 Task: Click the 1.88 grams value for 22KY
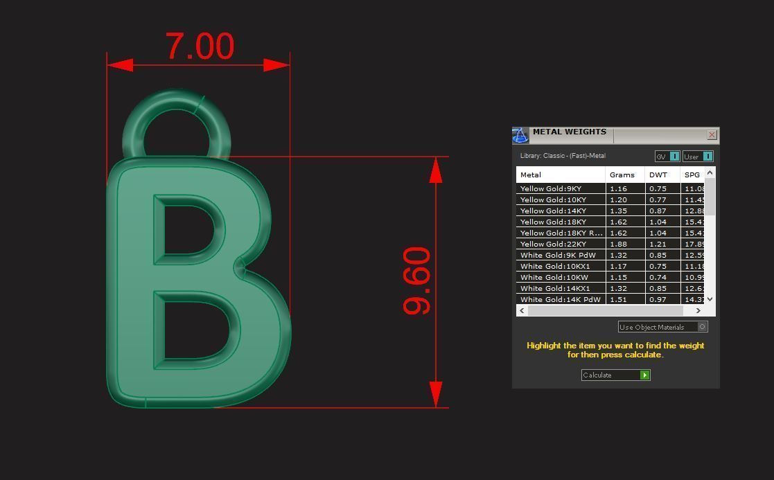pyautogui.click(x=619, y=245)
